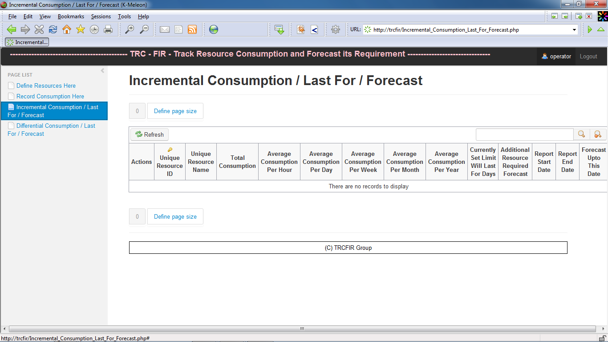Click the Reload page icon
This screenshot has width=608, height=342.
tap(53, 29)
